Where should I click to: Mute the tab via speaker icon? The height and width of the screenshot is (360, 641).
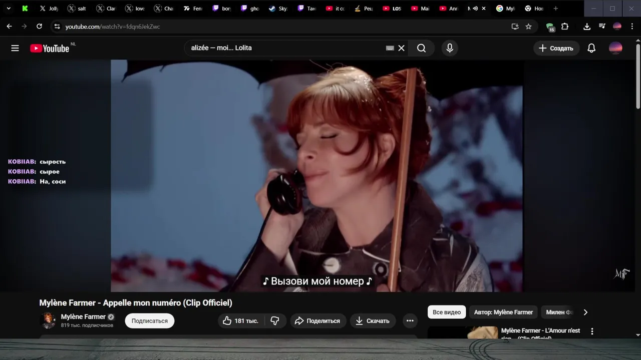click(x=475, y=8)
